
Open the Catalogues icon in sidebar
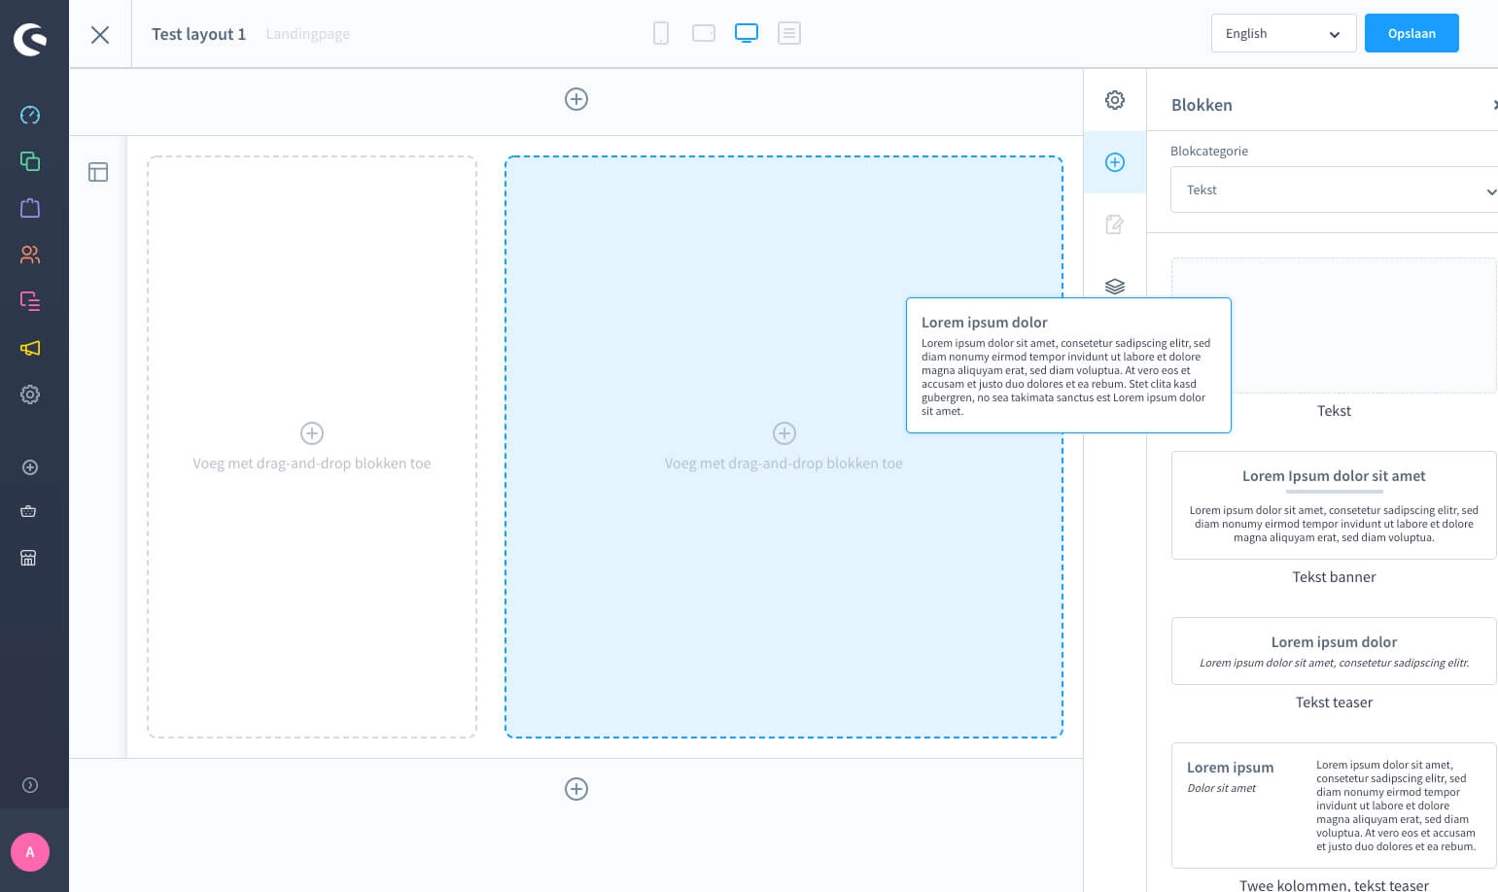pos(30,161)
